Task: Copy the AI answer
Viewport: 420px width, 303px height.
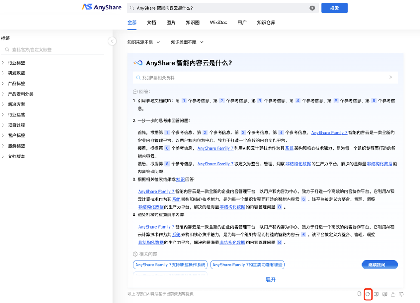Action: pyautogui.click(x=359, y=294)
